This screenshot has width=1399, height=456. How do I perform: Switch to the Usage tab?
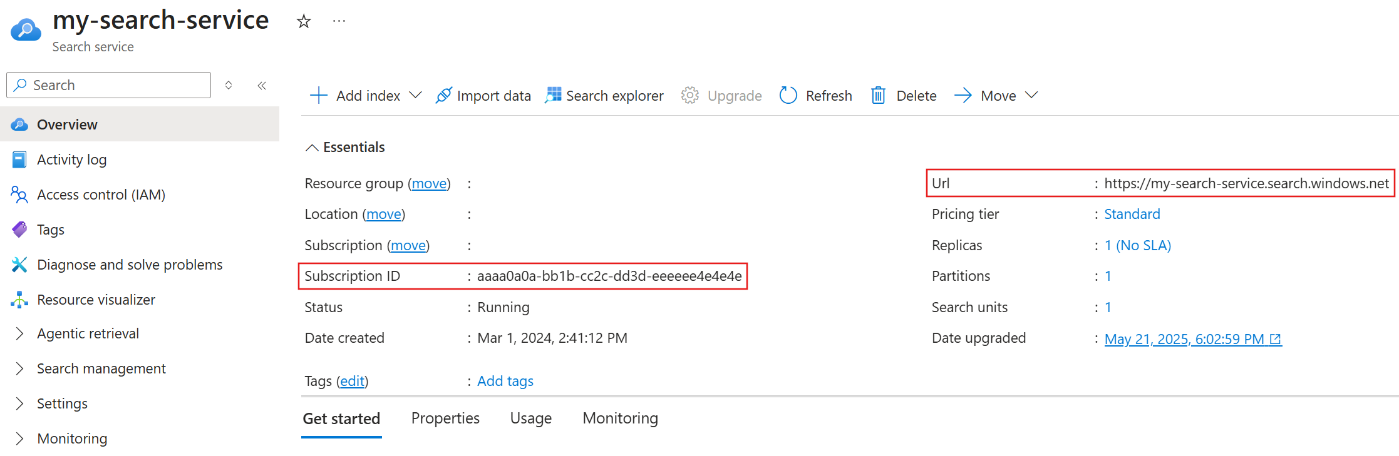click(x=531, y=418)
